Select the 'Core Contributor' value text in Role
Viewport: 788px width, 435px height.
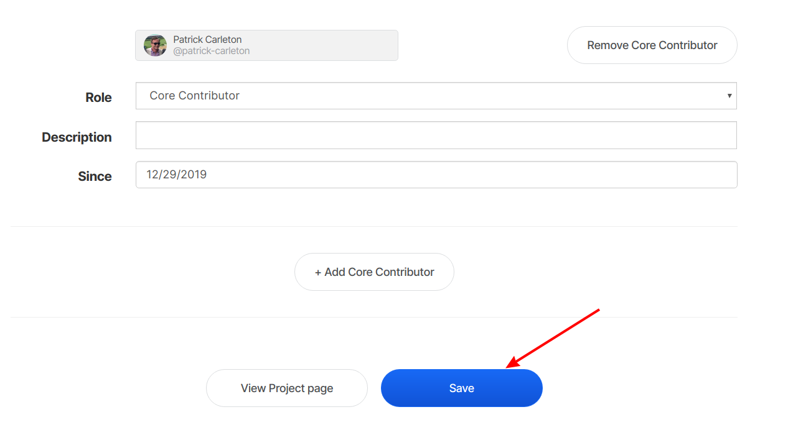(x=195, y=96)
